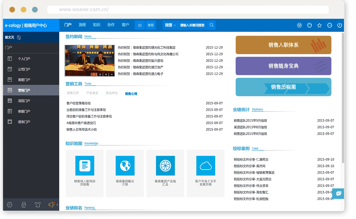Click the switch account icon beside 杨文元
This screenshot has height=219, width=356.
(19, 38)
